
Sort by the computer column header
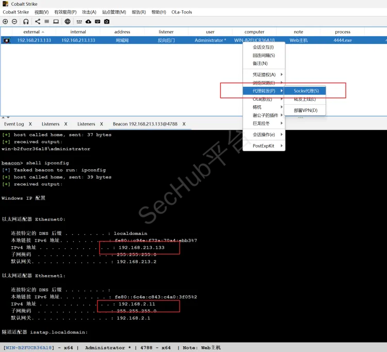254,32
